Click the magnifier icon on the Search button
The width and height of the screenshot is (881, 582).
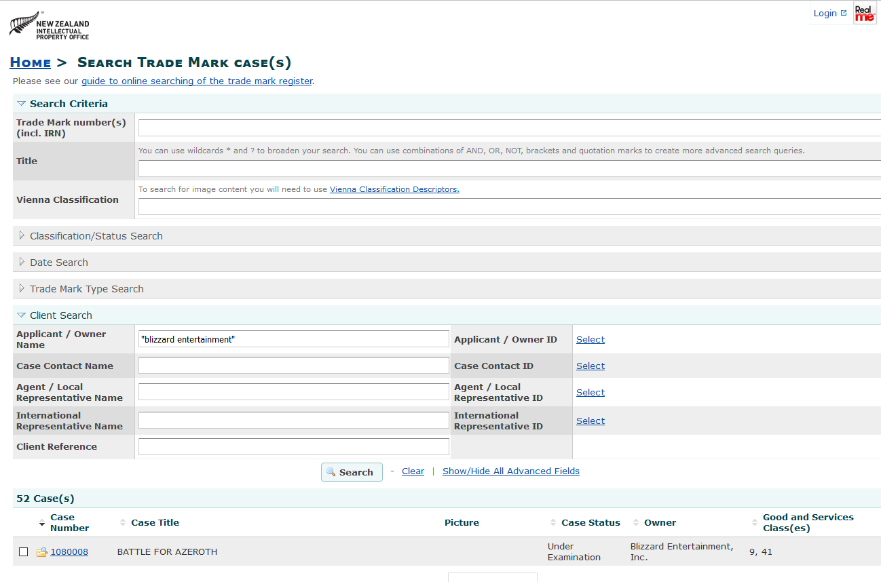(x=332, y=472)
